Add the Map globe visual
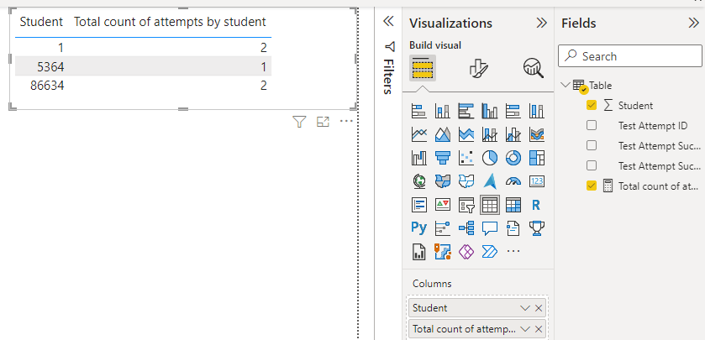 (x=419, y=181)
